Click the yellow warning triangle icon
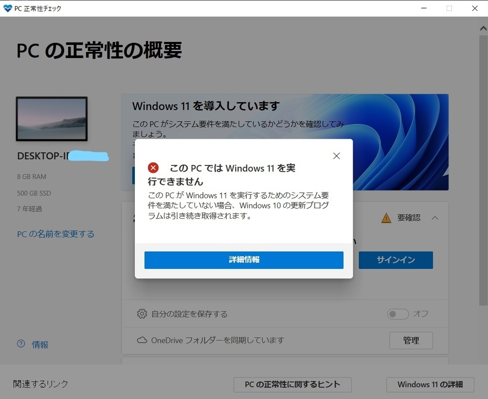Viewport: 488px width, 399px height. pos(386,218)
